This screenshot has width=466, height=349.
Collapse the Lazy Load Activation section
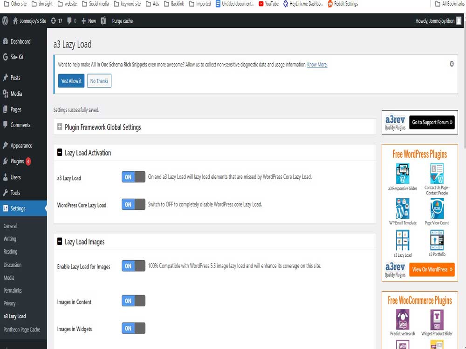click(x=60, y=153)
